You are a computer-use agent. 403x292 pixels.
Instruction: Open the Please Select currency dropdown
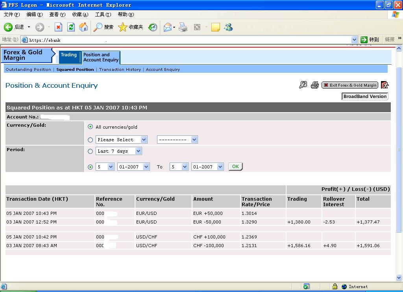pyautogui.click(x=144, y=140)
